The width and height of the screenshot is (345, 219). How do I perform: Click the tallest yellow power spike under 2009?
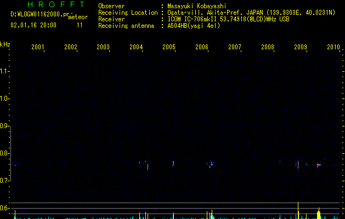point(298,210)
